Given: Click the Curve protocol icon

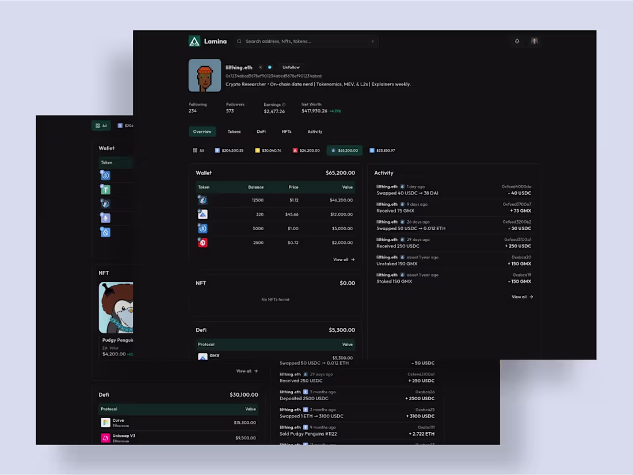Looking at the screenshot, I should pos(106,422).
